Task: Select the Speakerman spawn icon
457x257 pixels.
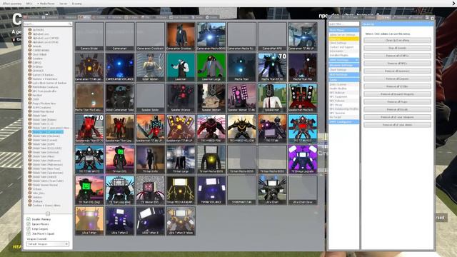Action: 272,98
